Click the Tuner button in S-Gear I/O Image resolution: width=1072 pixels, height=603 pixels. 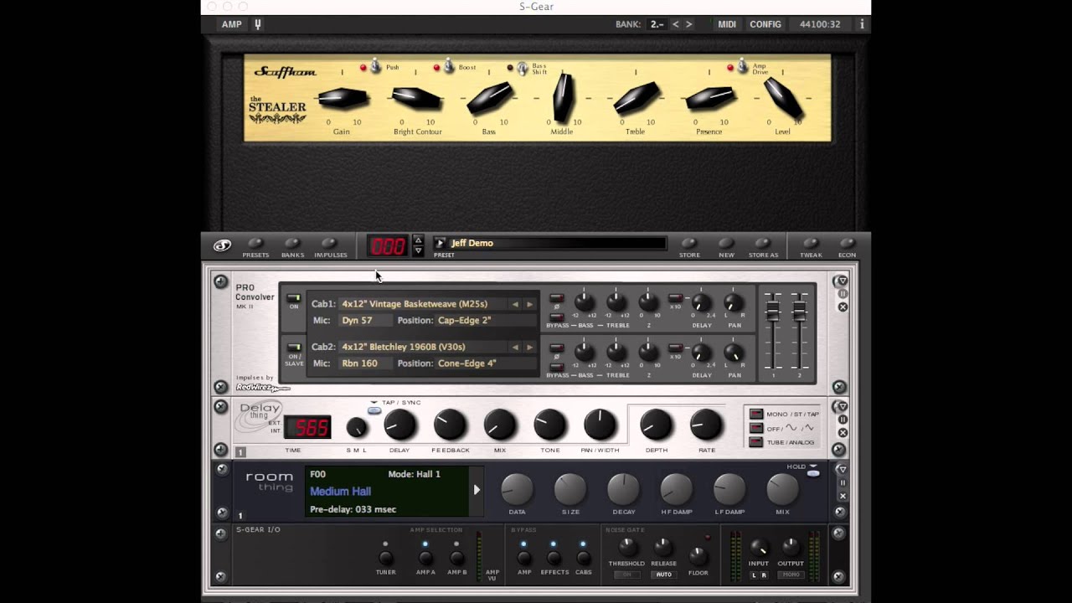385,557
